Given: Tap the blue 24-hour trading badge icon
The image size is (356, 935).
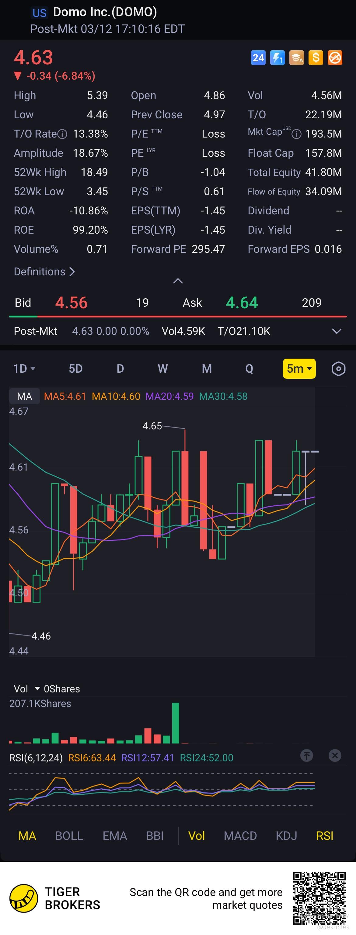Looking at the screenshot, I should (x=258, y=58).
